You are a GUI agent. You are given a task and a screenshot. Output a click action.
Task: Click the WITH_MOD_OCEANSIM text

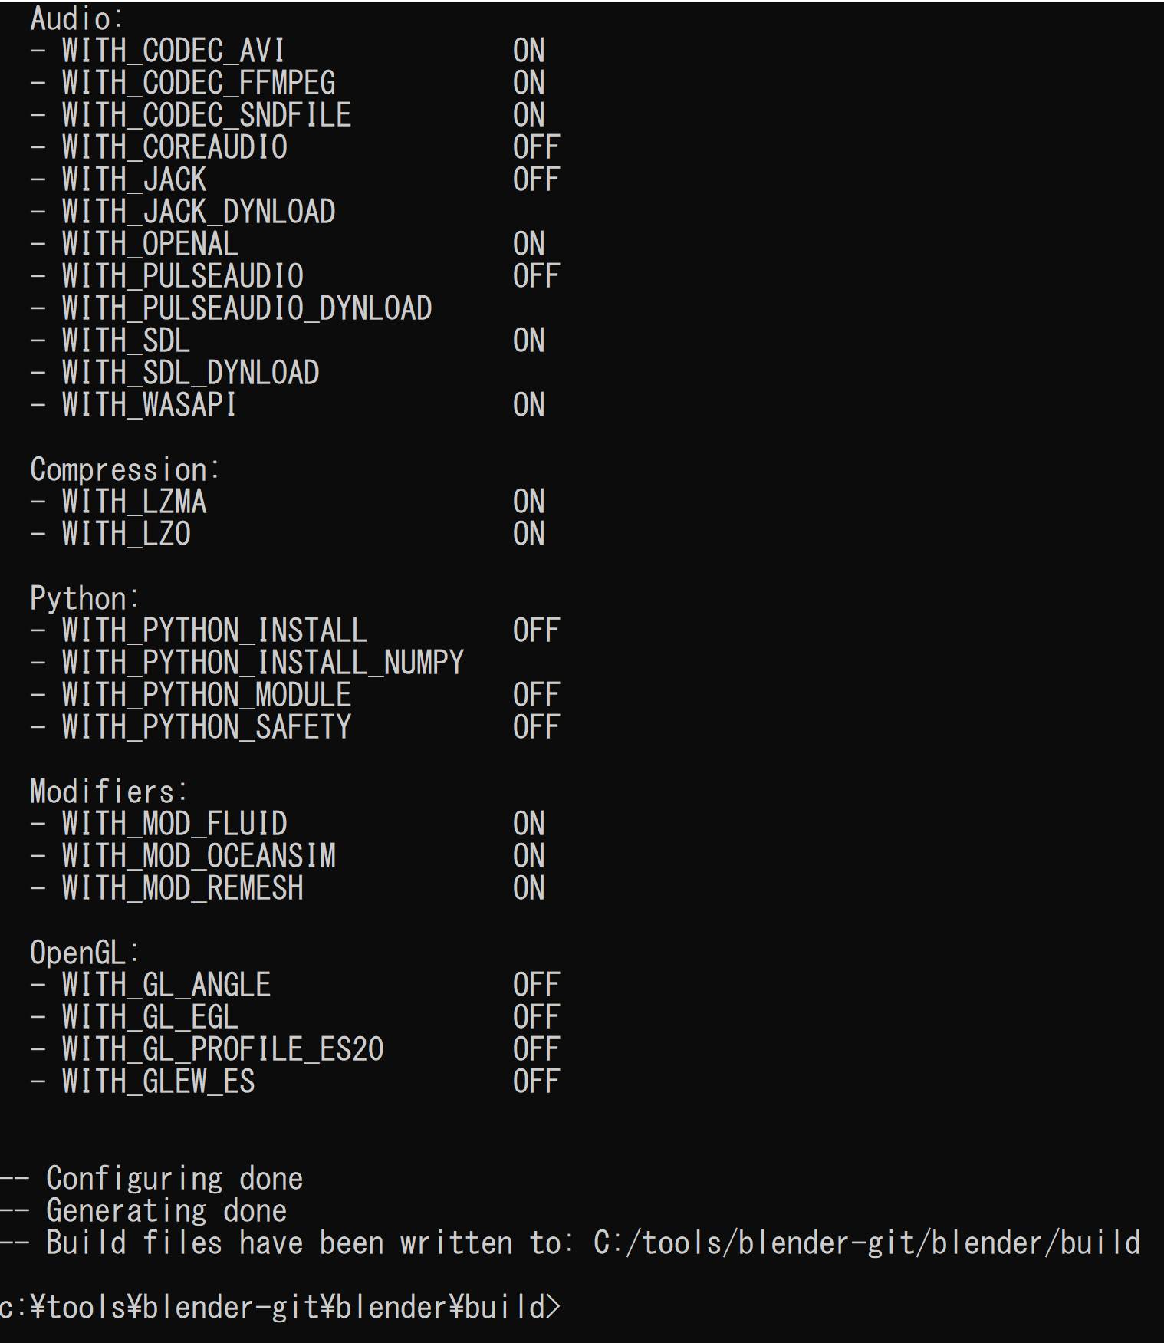click(x=199, y=856)
